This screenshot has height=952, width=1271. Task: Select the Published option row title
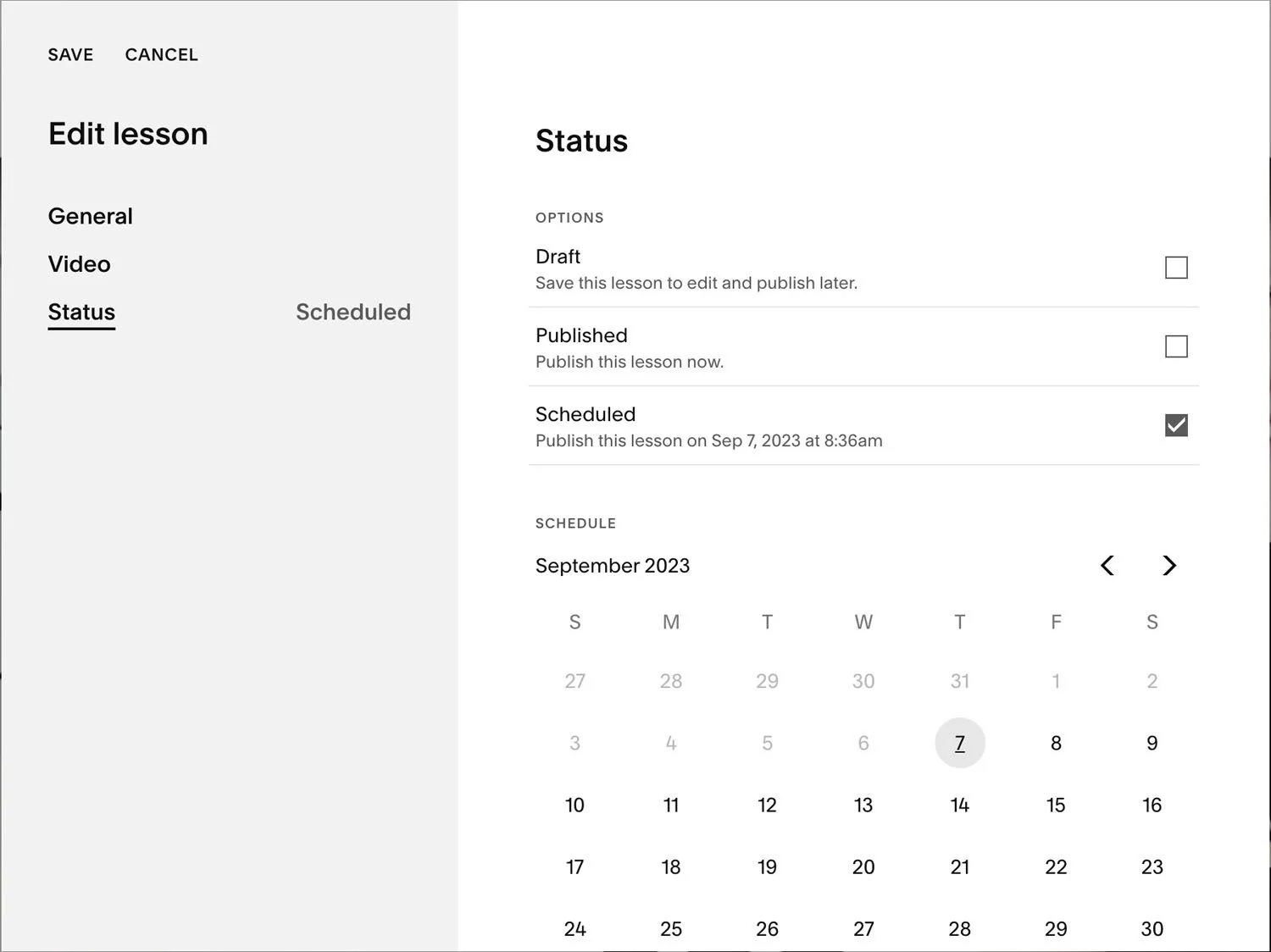(581, 335)
